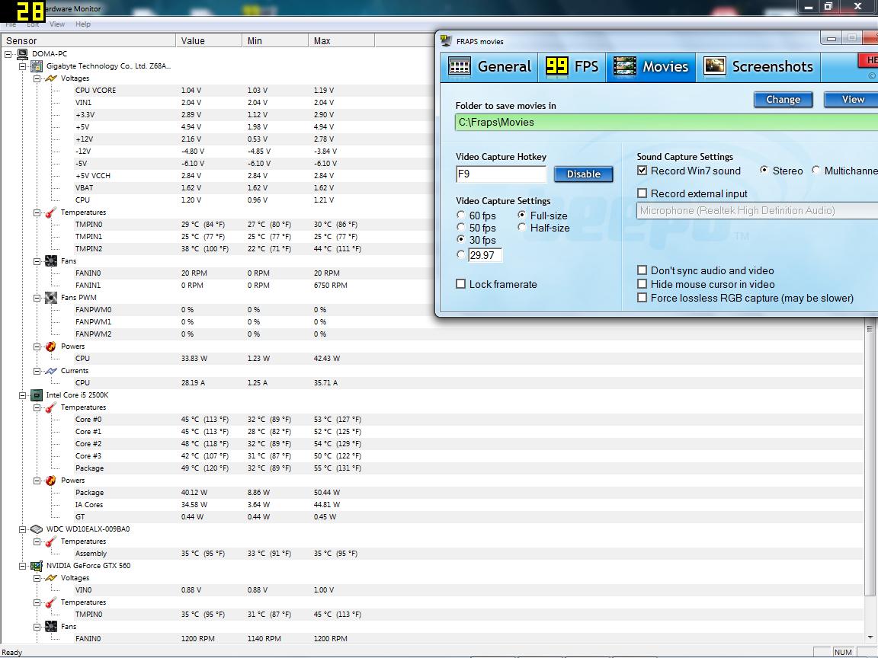
Task: Open the Help menu in Hardware Monitor
Action: (x=83, y=24)
